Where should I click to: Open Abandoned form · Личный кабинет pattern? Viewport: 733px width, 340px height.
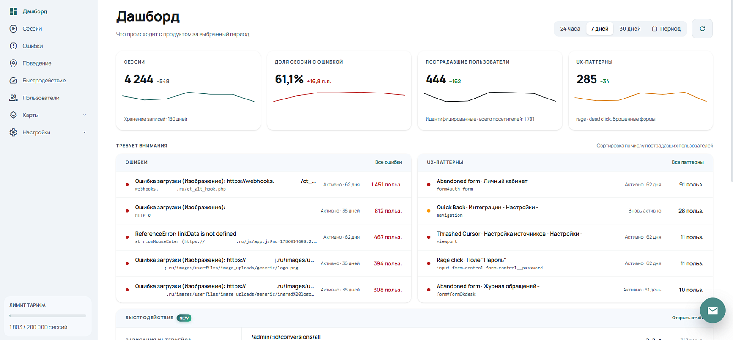point(565,185)
